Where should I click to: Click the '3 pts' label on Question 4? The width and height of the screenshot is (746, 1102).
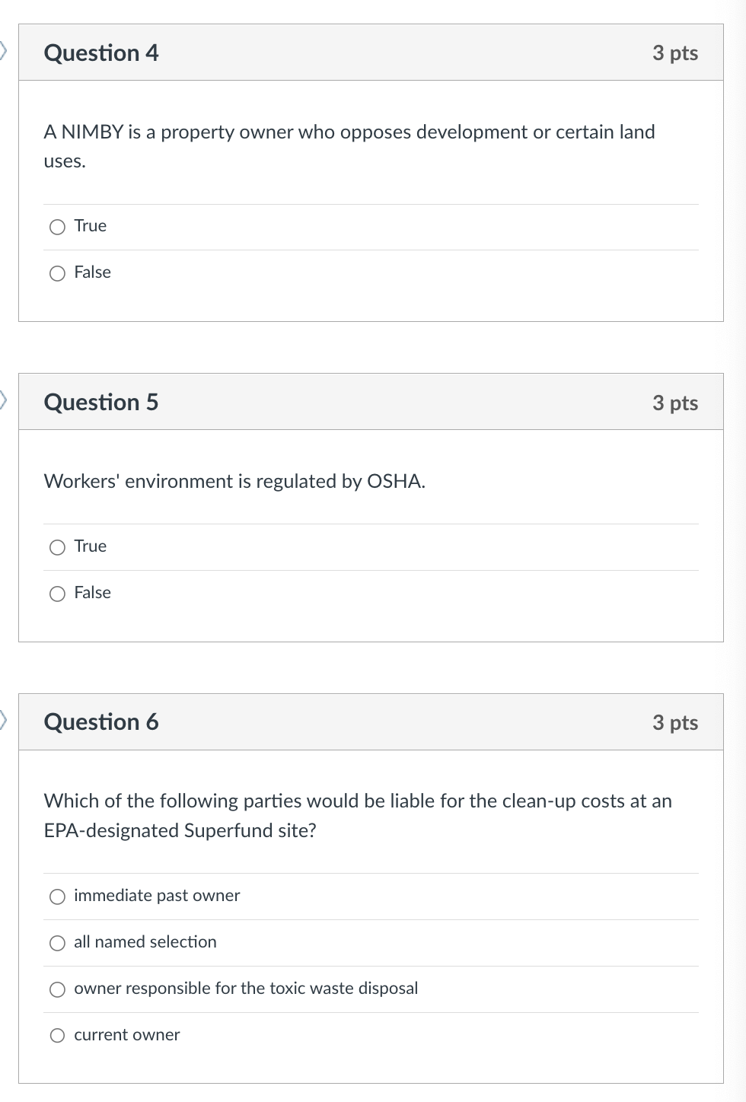point(674,53)
